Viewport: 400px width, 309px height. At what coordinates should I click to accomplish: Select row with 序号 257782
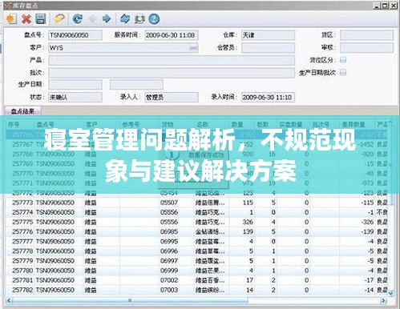tap(196, 290)
